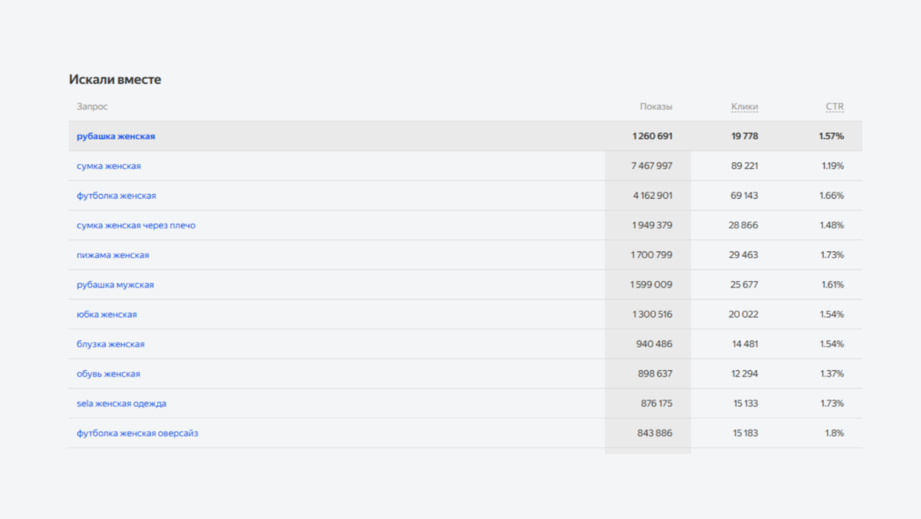Open the 'футболка женская' query link
921x519 pixels.
coord(116,196)
